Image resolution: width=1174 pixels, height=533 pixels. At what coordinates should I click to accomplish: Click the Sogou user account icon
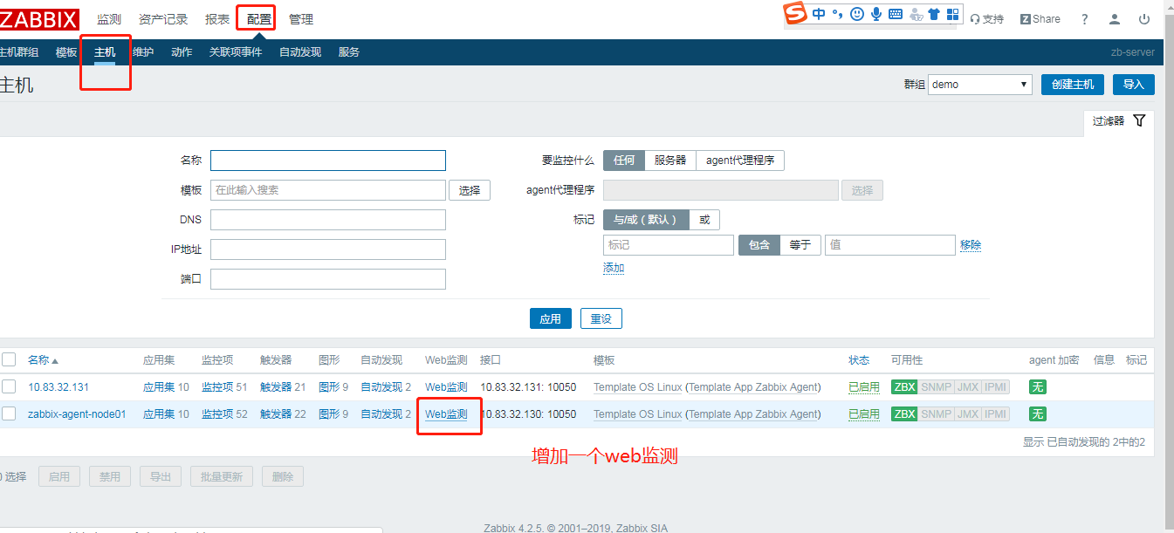click(916, 14)
